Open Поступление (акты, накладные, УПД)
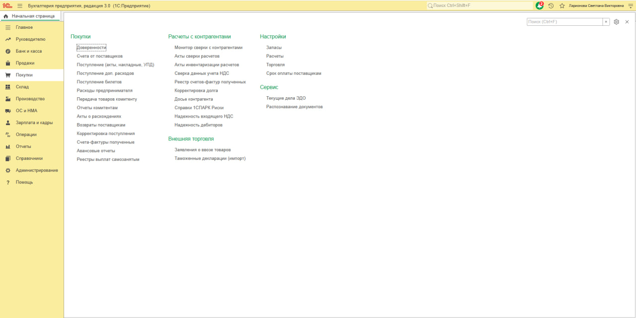The image size is (636, 318). click(x=115, y=64)
